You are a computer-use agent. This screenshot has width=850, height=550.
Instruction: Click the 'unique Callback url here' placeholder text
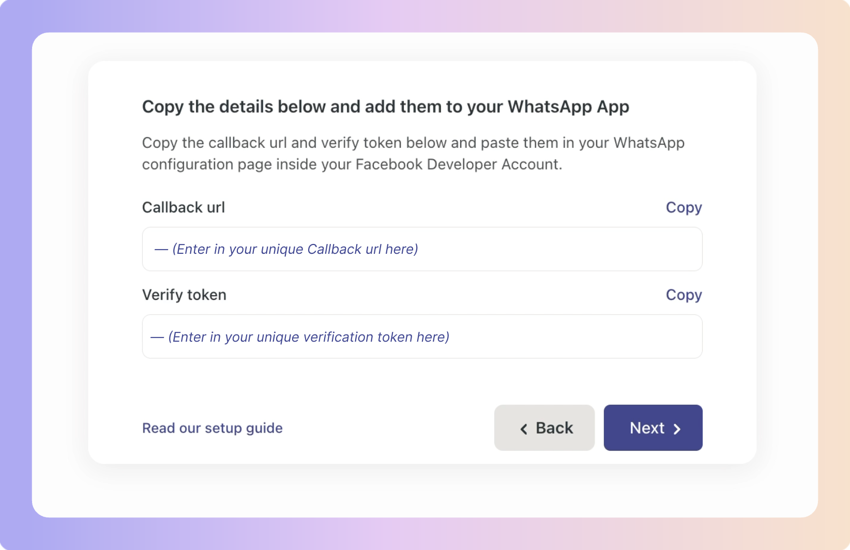(339, 249)
